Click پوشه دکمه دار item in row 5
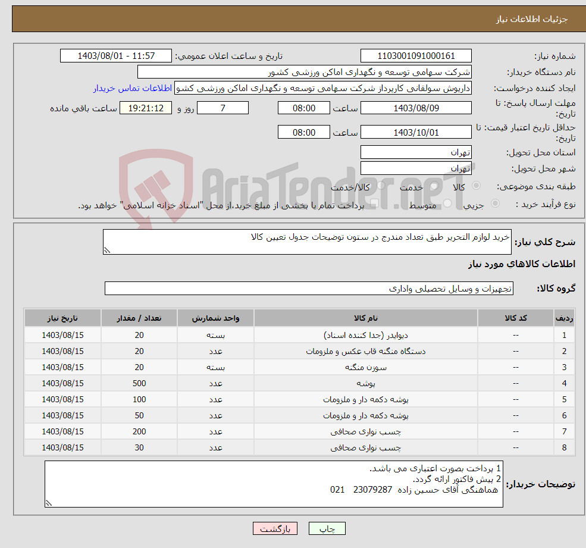 point(365,400)
